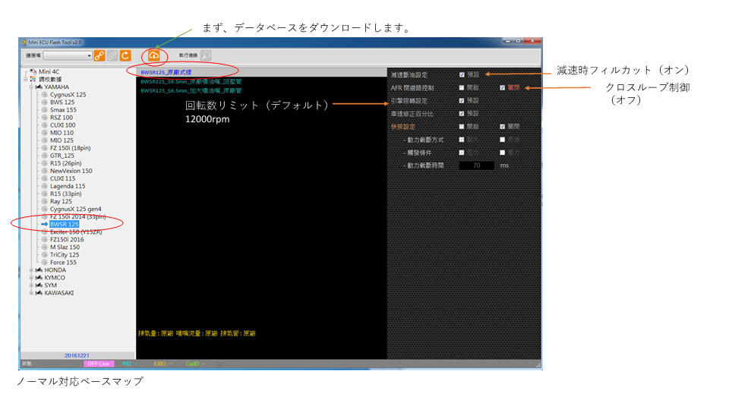Screen dimensions: 729x410
Task: Click gear icon beside CUXI 100
Action: (x=45, y=125)
